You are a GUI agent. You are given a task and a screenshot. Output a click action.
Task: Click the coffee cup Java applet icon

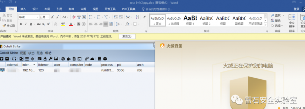[69, 59]
